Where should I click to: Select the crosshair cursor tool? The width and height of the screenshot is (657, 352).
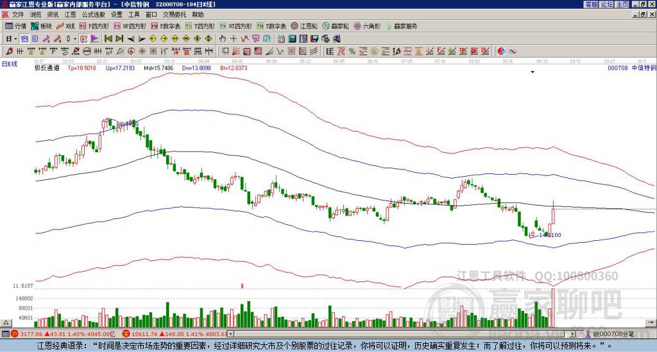(234, 39)
